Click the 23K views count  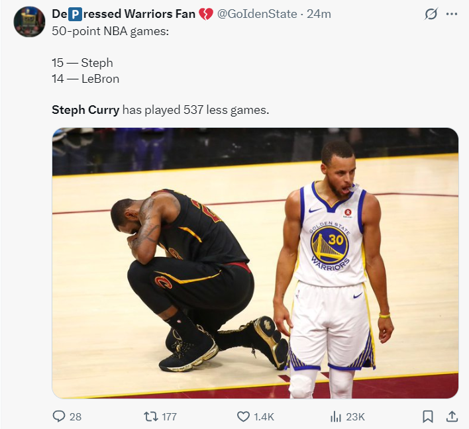point(355,416)
